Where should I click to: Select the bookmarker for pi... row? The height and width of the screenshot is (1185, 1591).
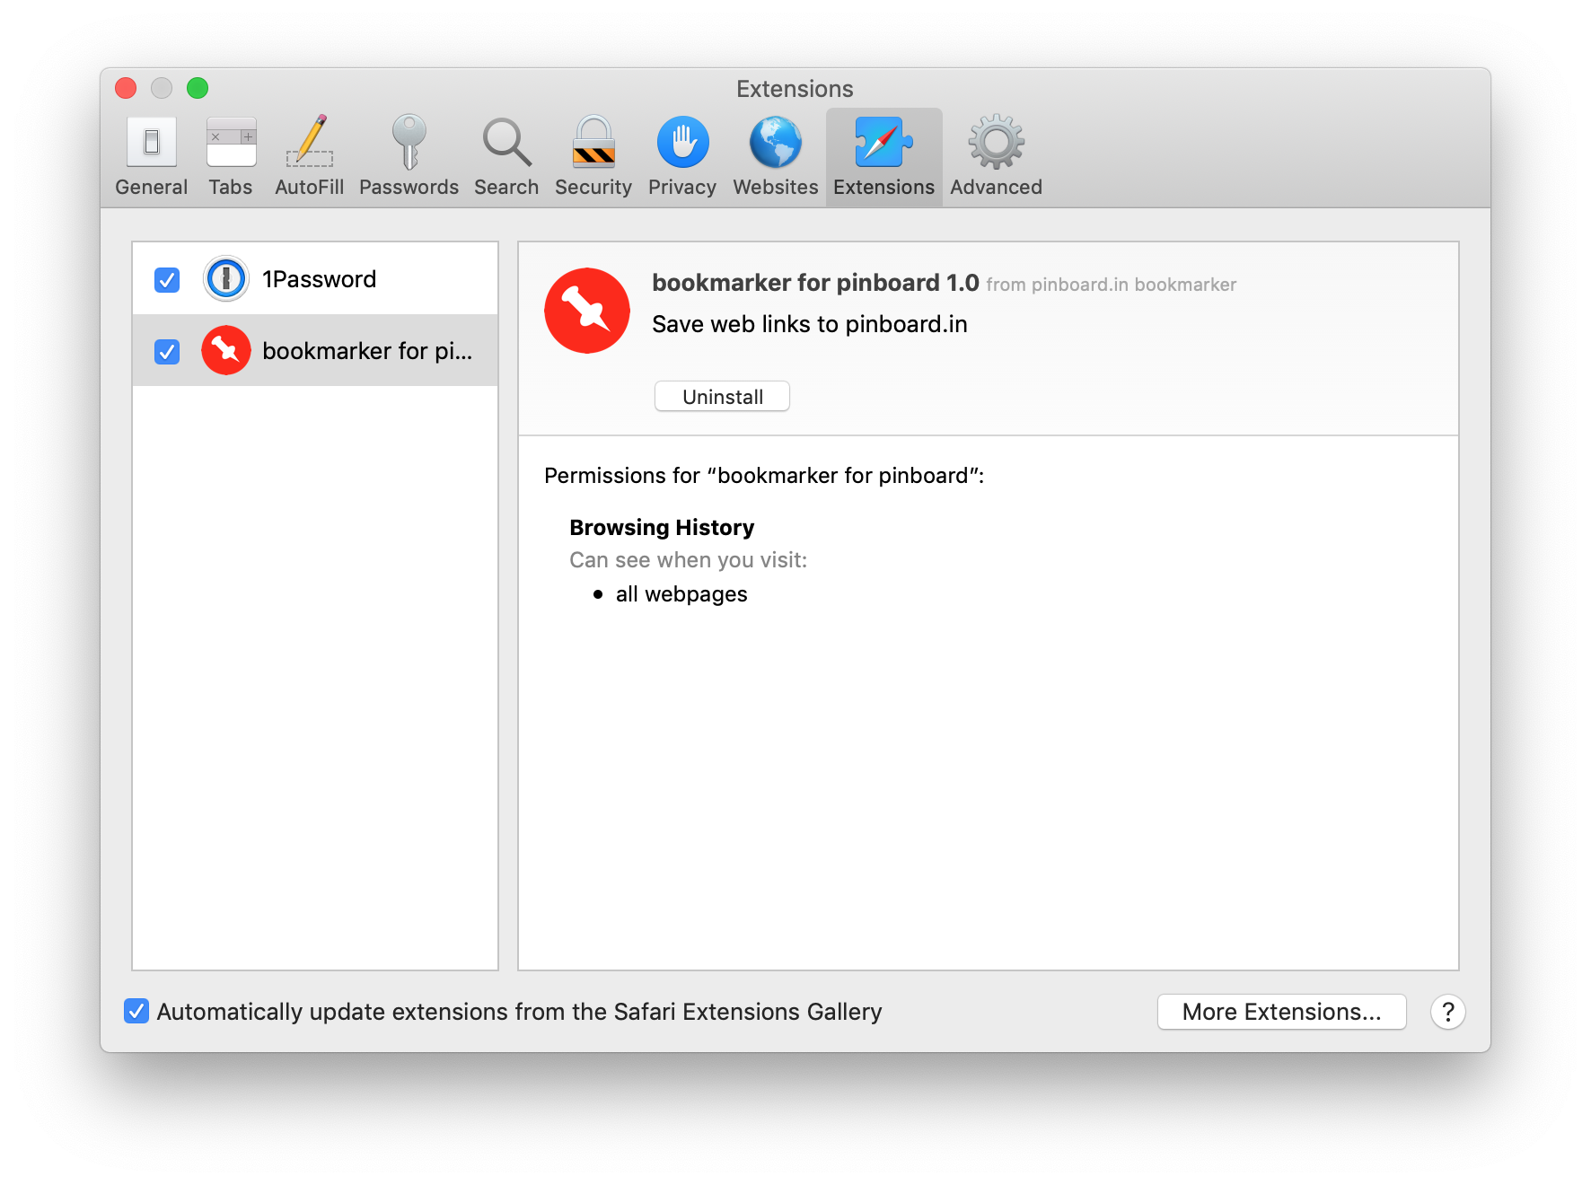[315, 350]
